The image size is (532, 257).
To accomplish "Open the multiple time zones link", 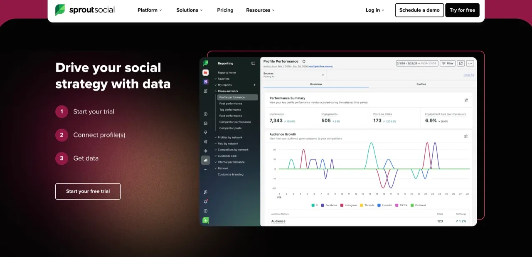I will [x=321, y=67].
